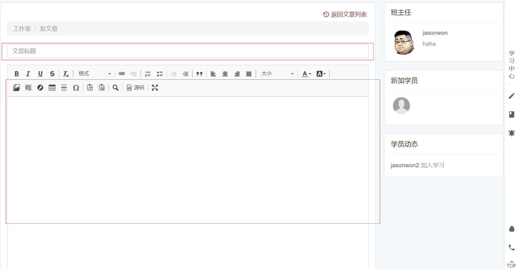Viewport: 516px width, 269px height.
Task: Click the insert image icon
Action: tap(17, 88)
